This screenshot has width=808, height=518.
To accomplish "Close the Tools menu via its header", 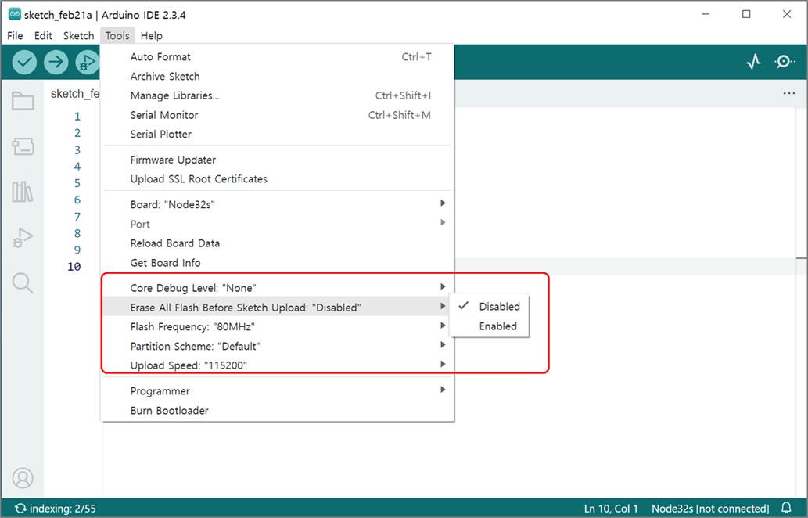I will click(117, 35).
